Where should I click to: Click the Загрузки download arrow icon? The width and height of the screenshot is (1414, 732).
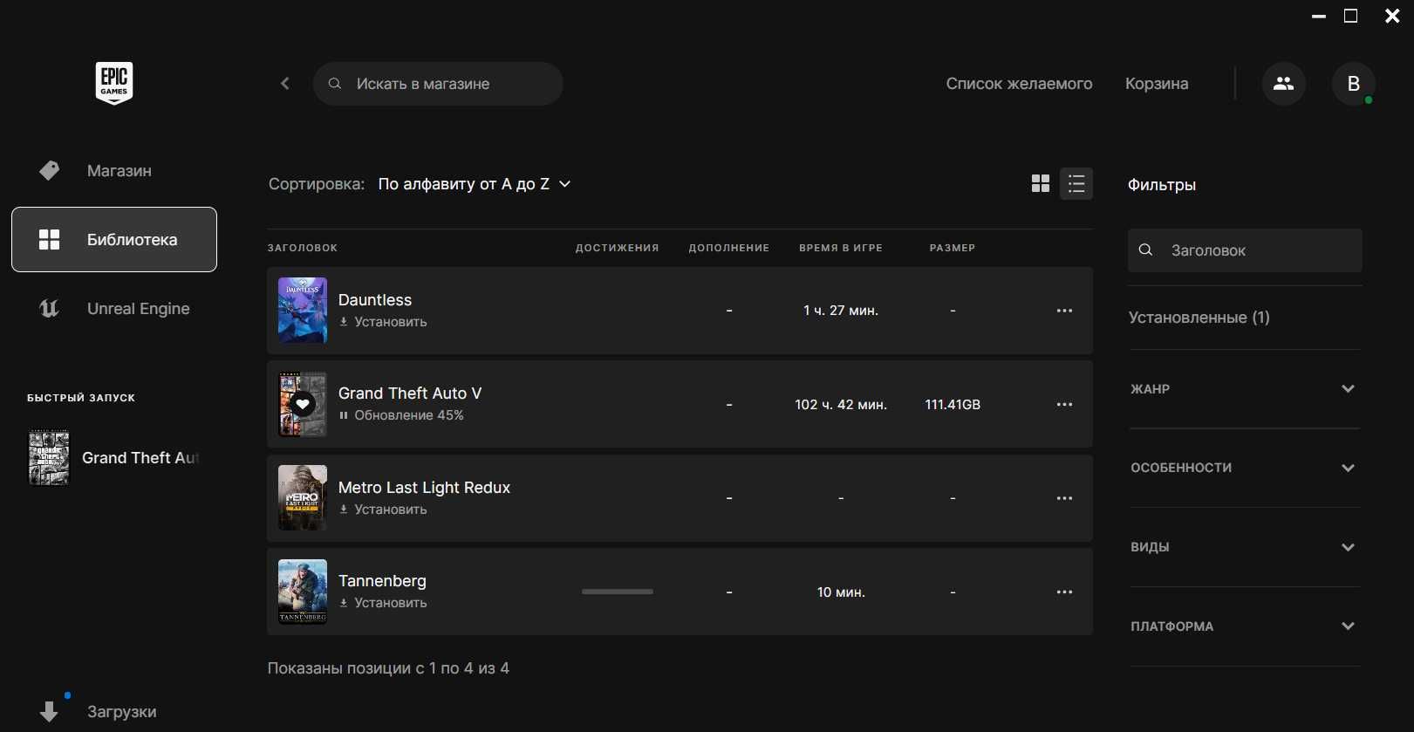pos(50,711)
